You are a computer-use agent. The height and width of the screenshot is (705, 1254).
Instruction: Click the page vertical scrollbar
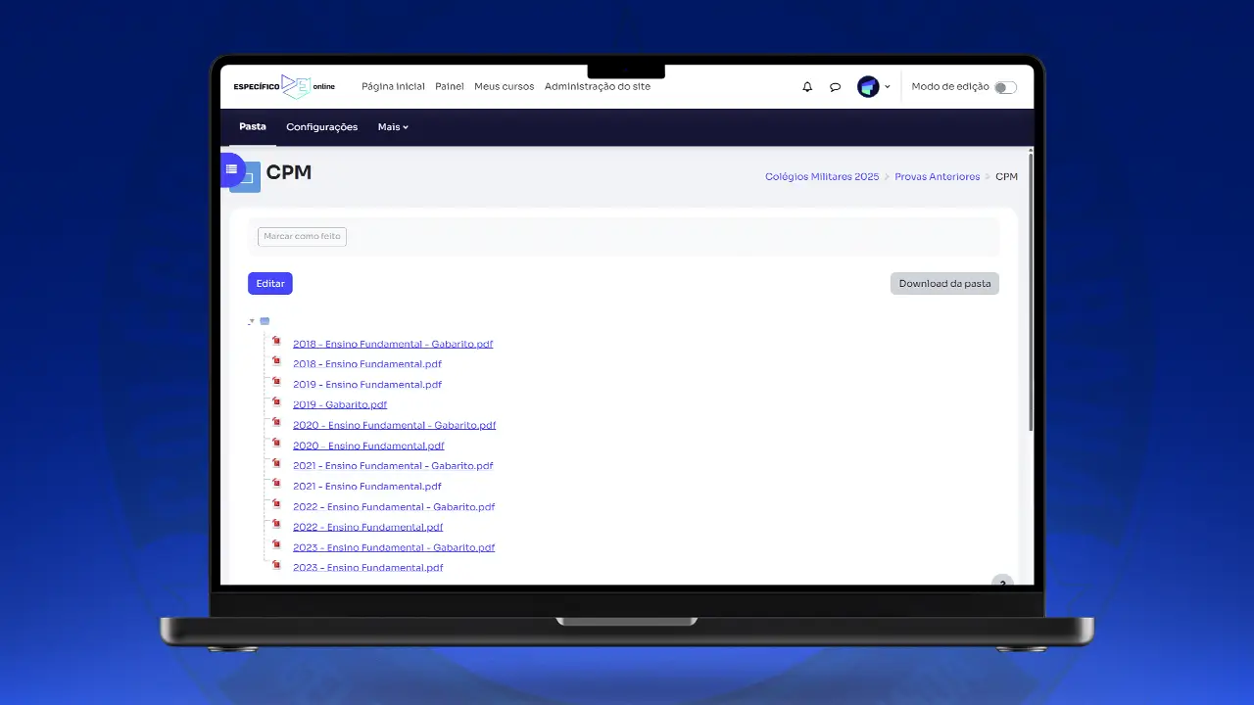tap(1030, 294)
